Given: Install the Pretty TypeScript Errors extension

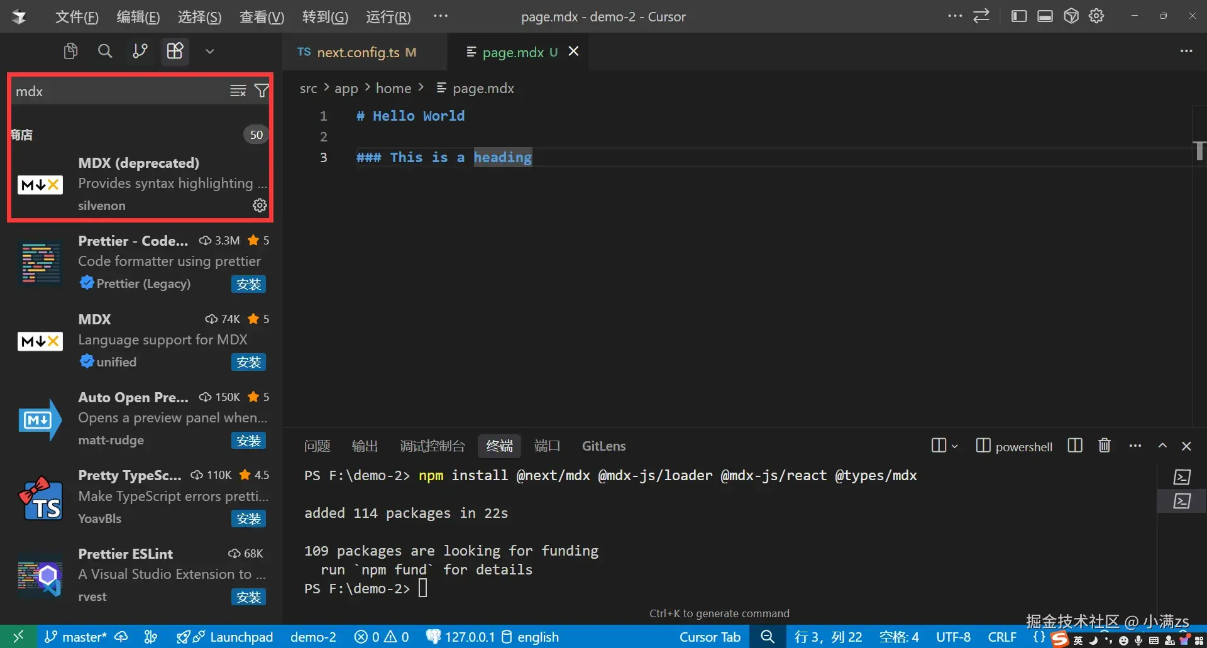Looking at the screenshot, I should (249, 519).
